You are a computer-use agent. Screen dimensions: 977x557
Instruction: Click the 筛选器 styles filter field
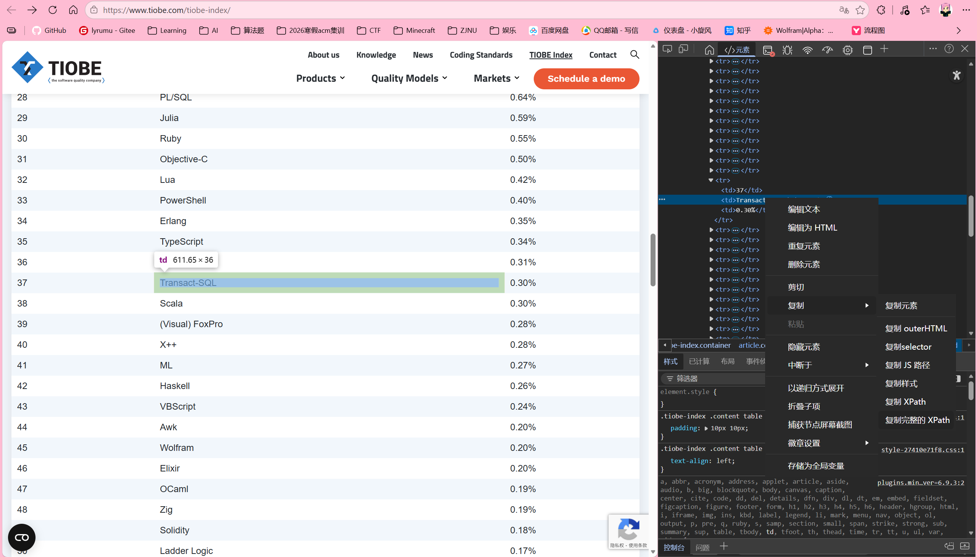point(714,378)
